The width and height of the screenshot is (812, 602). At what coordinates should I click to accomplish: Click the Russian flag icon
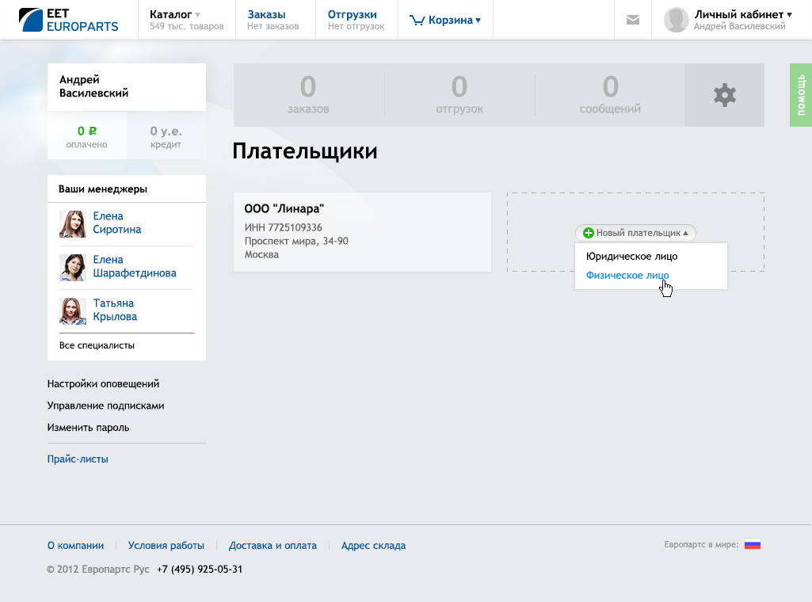pos(752,544)
